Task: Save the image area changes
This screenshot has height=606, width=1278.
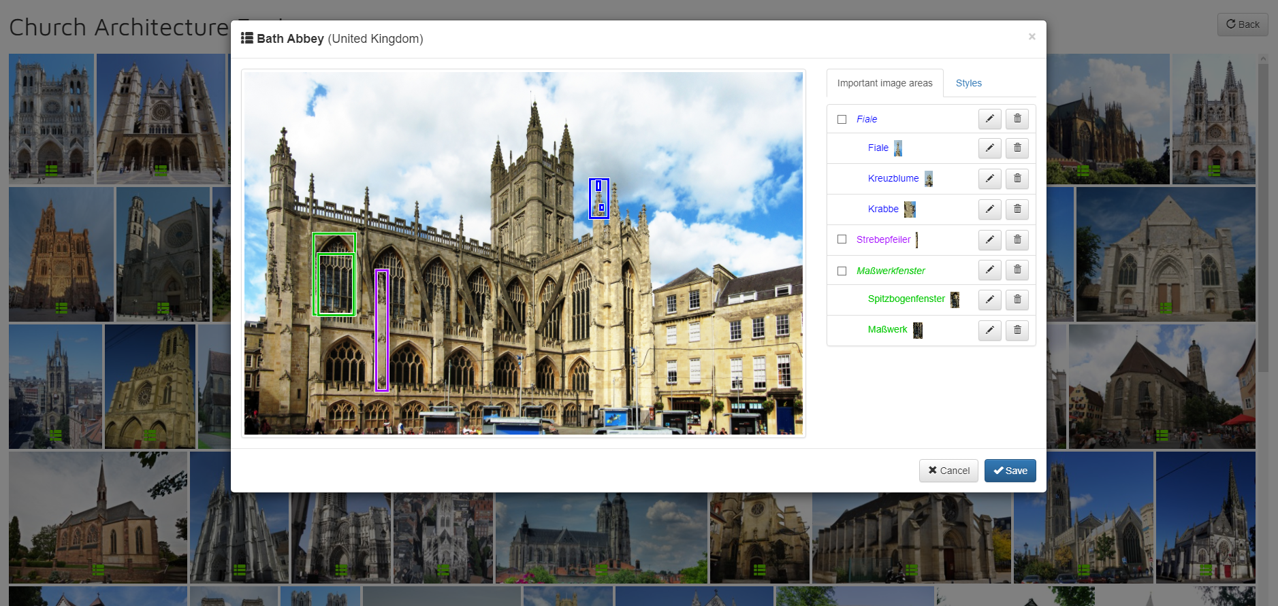Action: click(x=1010, y=471)
